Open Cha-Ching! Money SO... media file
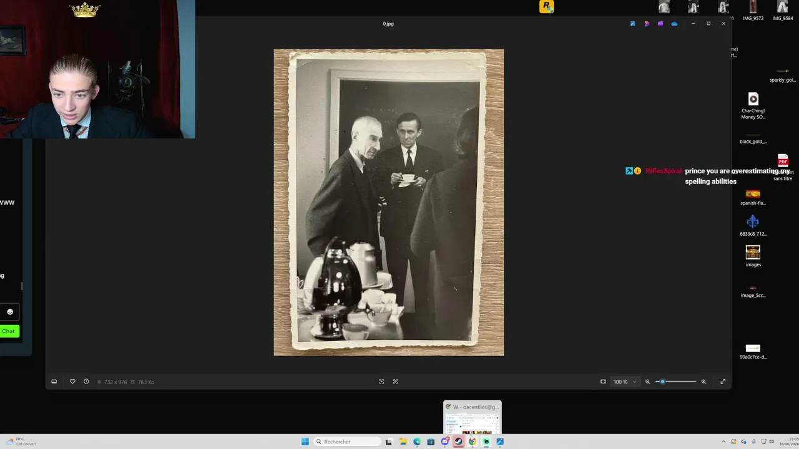Viewport: 799px width, 449px height. point(753,106)
